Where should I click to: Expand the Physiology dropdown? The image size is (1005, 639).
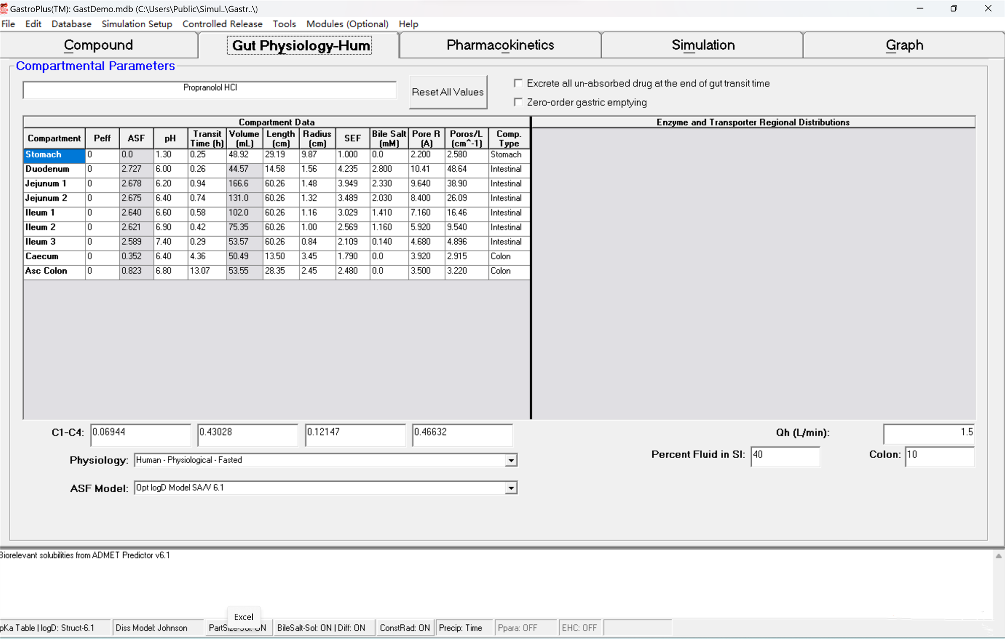pos(511,460)
